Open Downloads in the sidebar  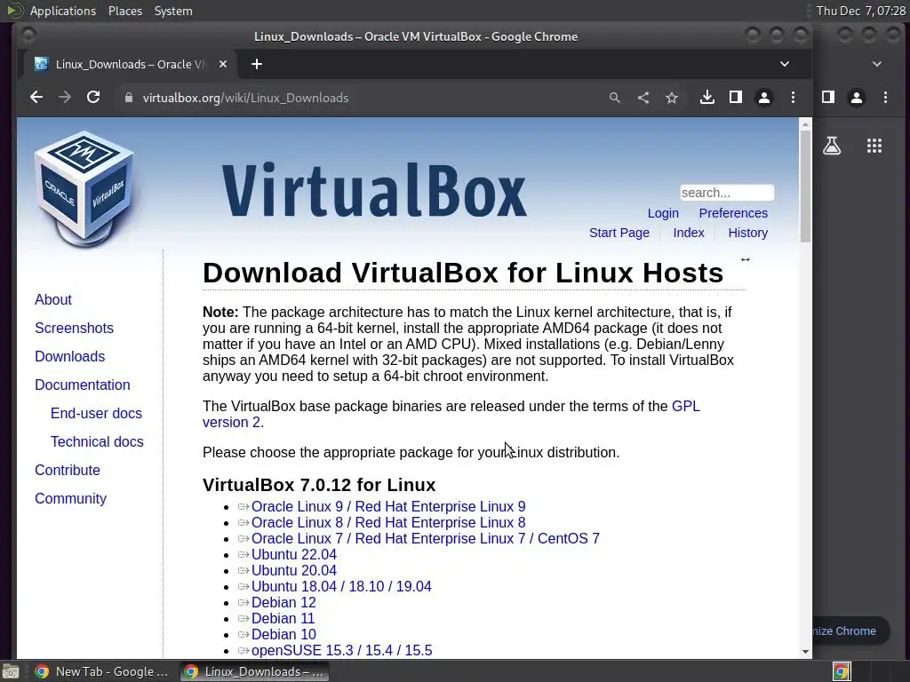pos(69,357)
